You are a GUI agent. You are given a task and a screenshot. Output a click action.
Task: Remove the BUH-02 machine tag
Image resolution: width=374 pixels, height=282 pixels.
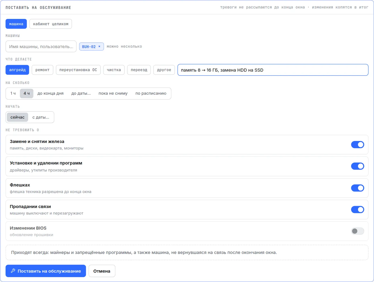coord(99,46)
